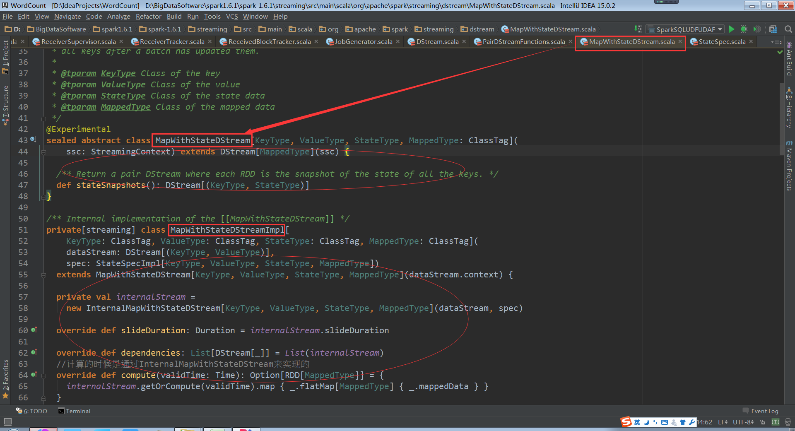Navigate to BigDataSoftware breadcrumb
The width and height of the screenshot is (795, 431).
57,29
